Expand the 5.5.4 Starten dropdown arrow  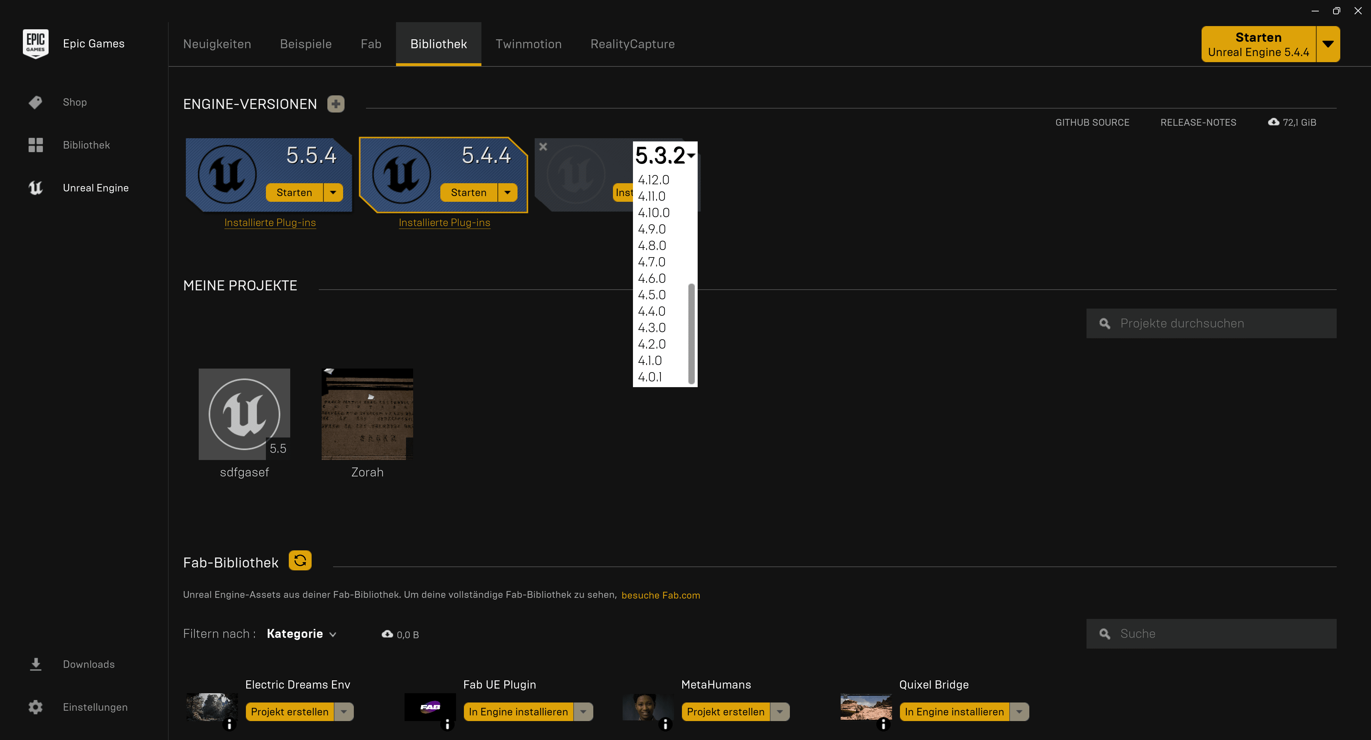(333, 192)
